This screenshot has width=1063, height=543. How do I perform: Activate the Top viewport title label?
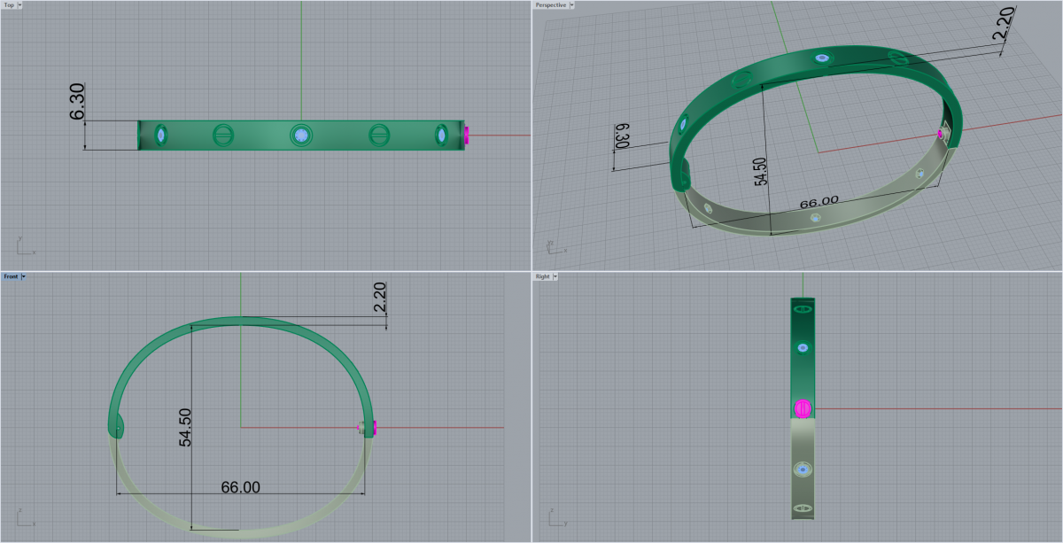8,5
